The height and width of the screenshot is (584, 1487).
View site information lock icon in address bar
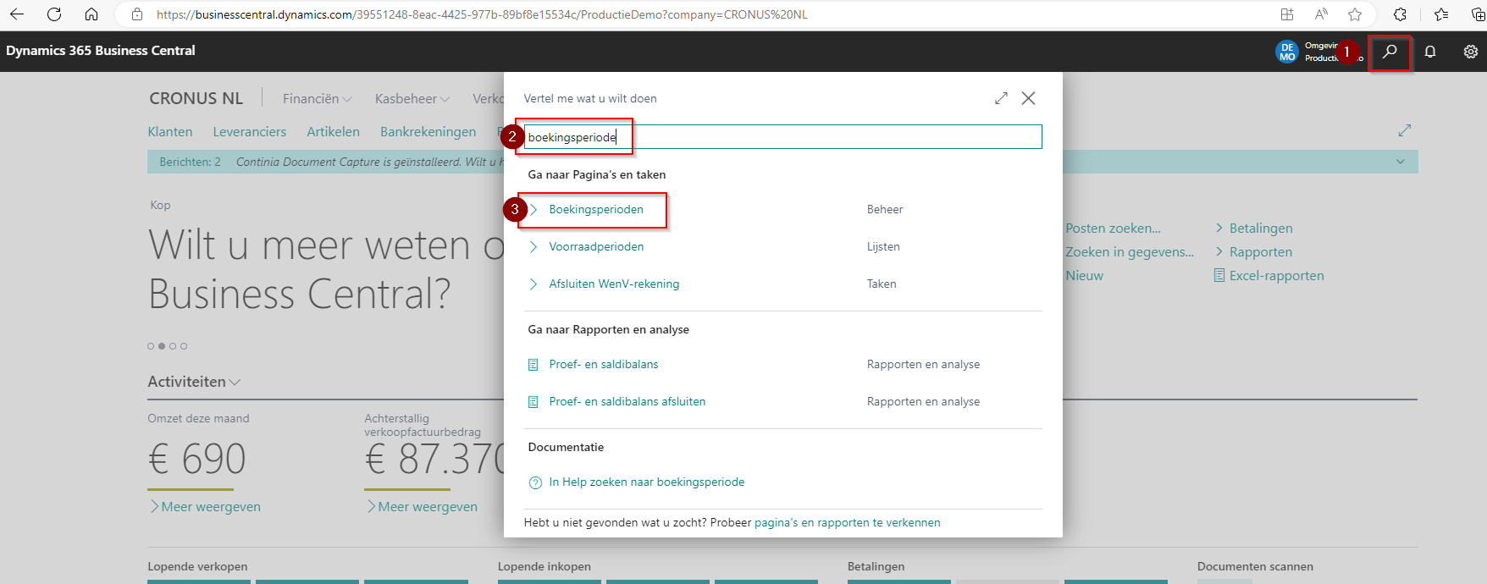pyautogui.click(x=137, y=14)
